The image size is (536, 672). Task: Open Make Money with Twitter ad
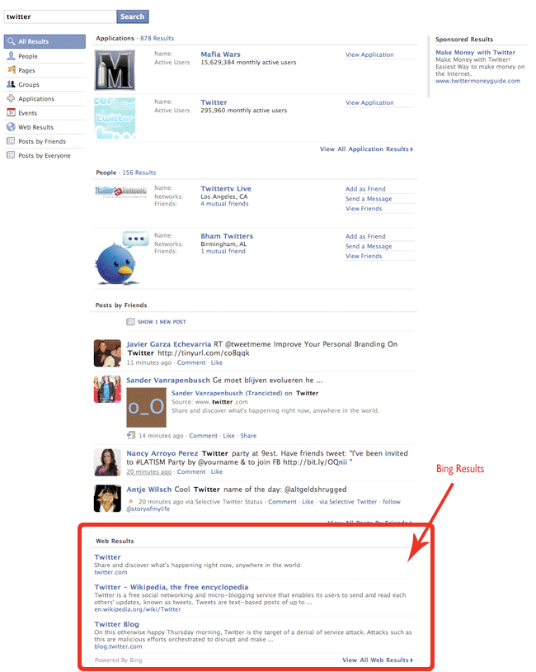tap(475, 52)
